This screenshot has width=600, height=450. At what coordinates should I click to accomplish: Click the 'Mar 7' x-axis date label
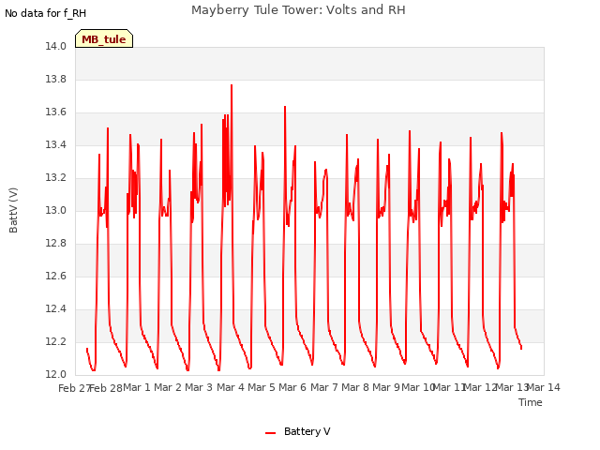[324, 387]
